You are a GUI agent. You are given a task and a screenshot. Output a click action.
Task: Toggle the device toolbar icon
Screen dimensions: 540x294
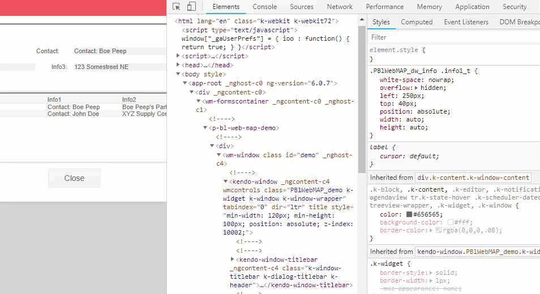(191, 7)
